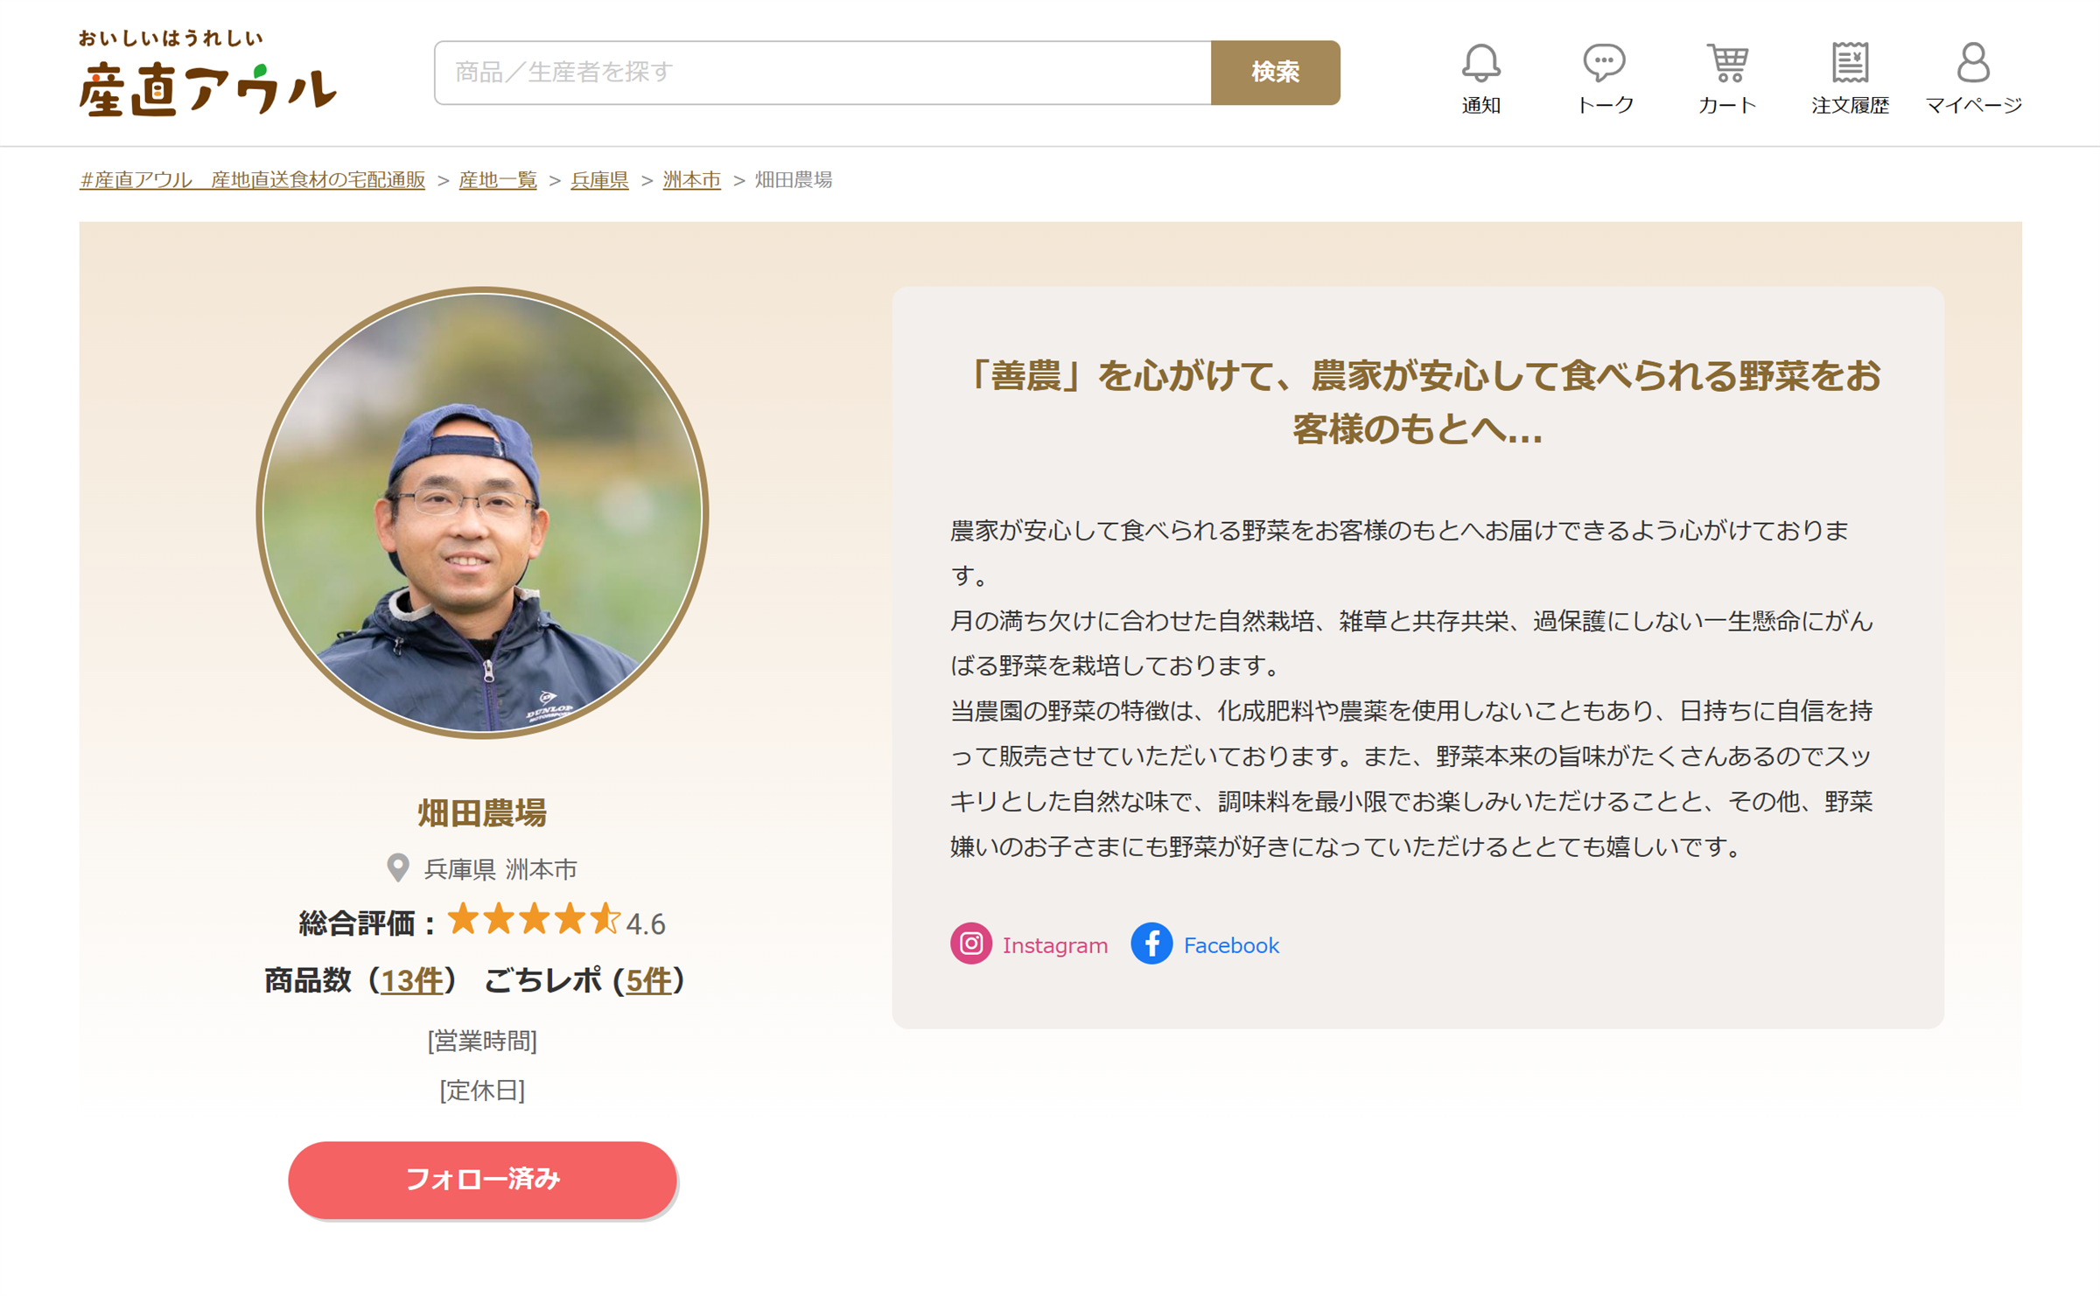Open the トーク chat bubble icon
Viewport: 2100px width, 1296px height.
pos(1604,63)
